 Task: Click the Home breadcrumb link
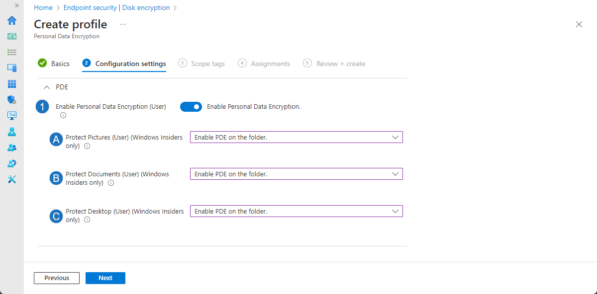pyautogui.click(x=43, y=7)
